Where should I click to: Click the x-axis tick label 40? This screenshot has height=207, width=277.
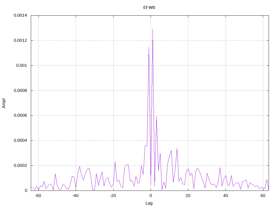(226, 196)
